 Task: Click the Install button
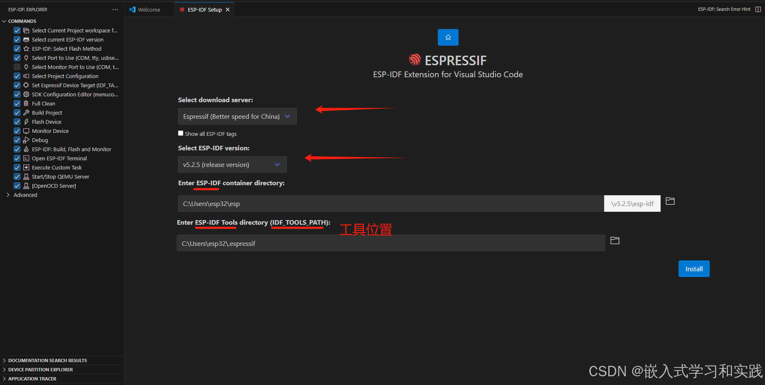tap(694, 269)
